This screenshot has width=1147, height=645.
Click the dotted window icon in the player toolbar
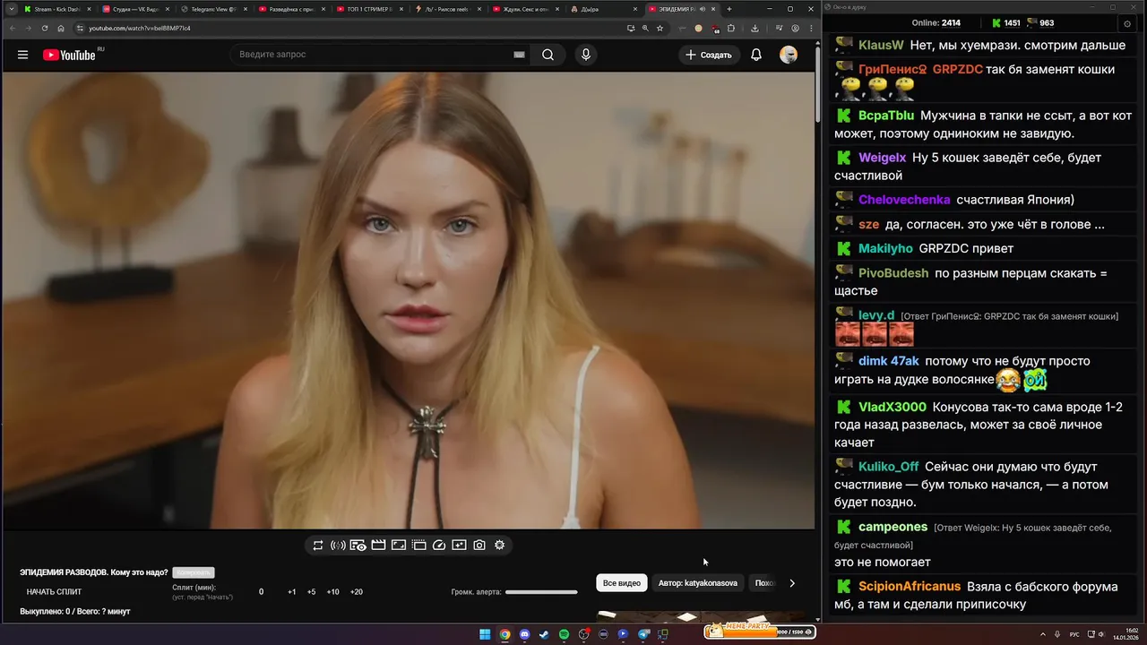click(418, 545)
